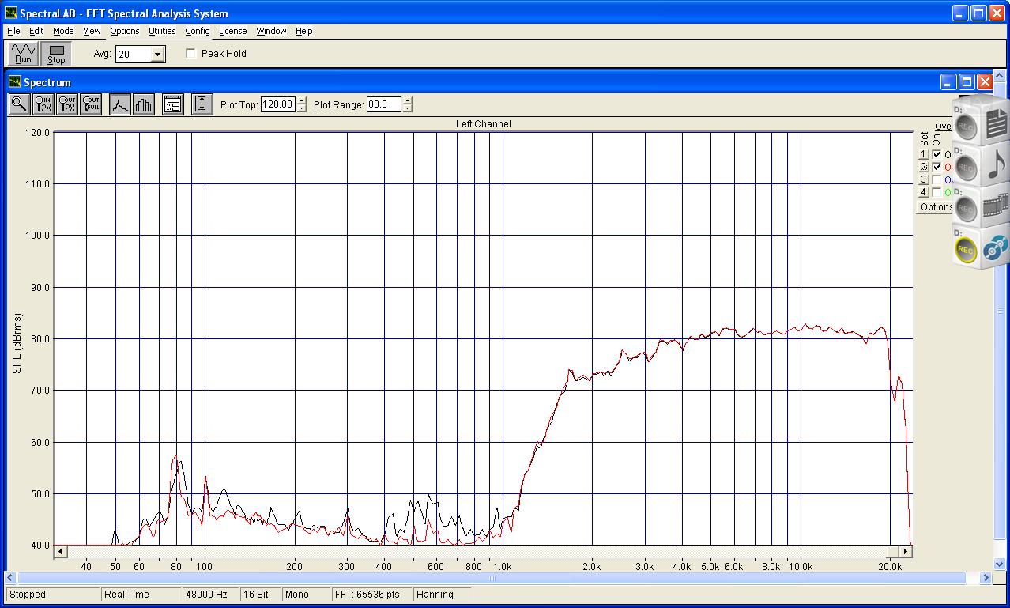The width and height of the screenshot is (1010, 608).
Task: Click the magnifier zoom tool icon
Action: tap(19, 104)
